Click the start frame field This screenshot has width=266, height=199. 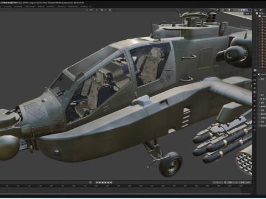coord(233,182)
